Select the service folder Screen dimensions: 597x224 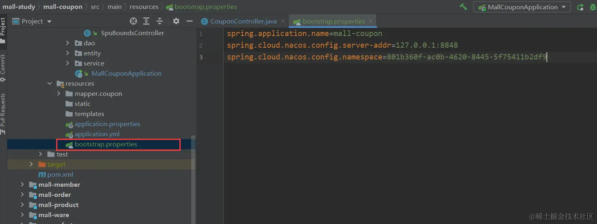click(x=94, y=63)
